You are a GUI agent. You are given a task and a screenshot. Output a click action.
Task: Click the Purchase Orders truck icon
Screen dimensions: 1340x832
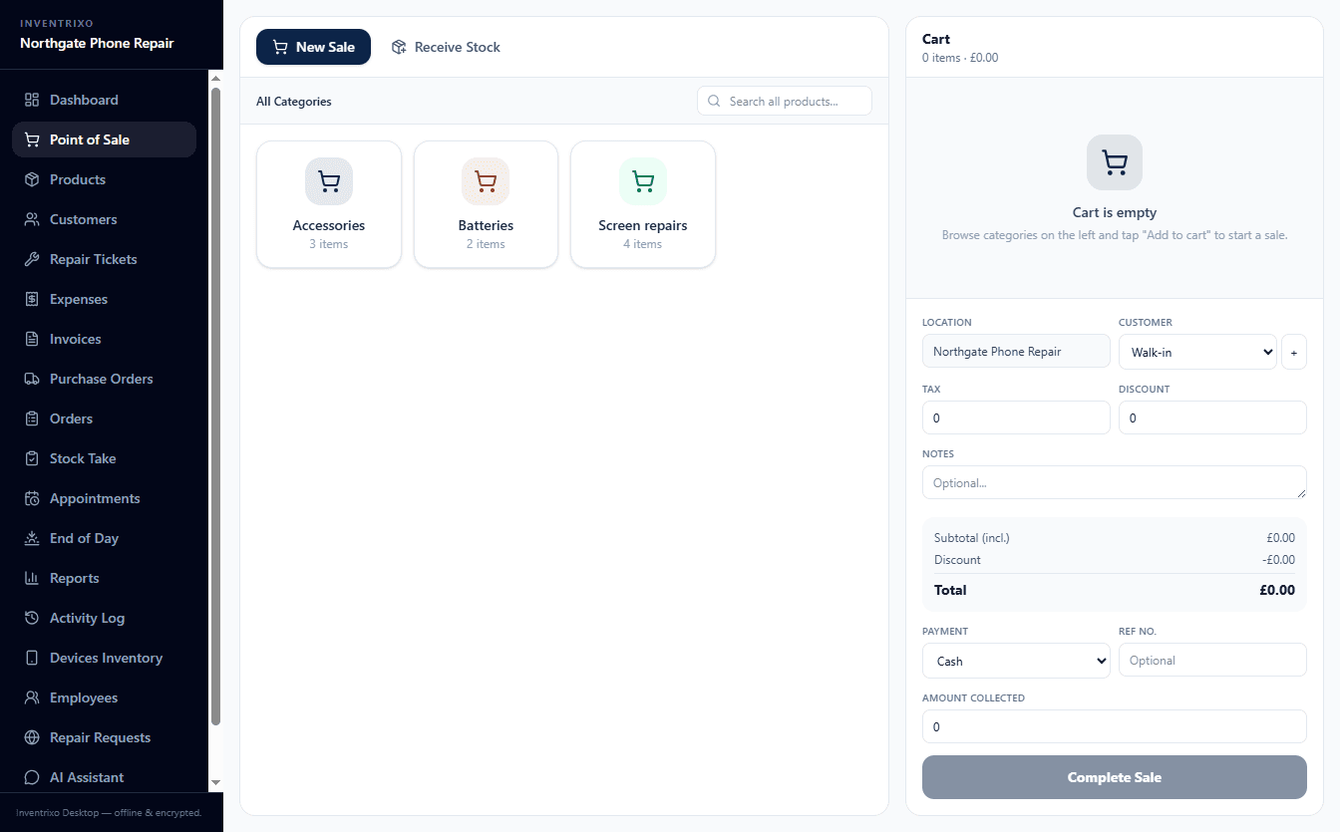click(32, 379)
